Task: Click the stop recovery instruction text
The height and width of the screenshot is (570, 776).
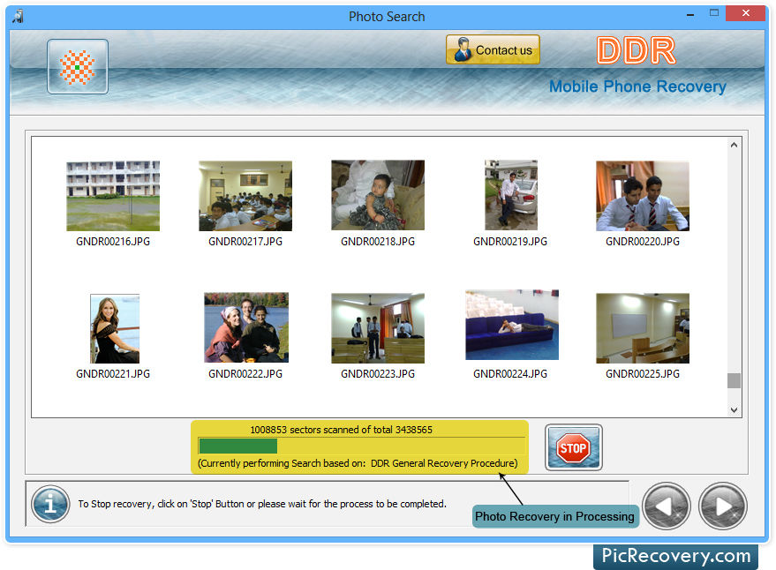Action: 262,504
